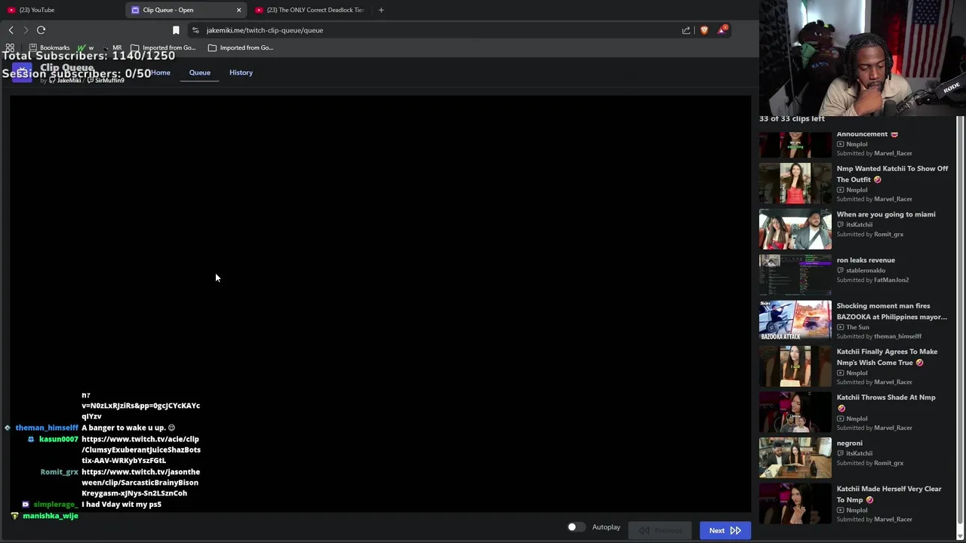Go back with the browser back arrow
Image resolution: width=966 pixels, height=543 pixels.
[x=11, y=30]
